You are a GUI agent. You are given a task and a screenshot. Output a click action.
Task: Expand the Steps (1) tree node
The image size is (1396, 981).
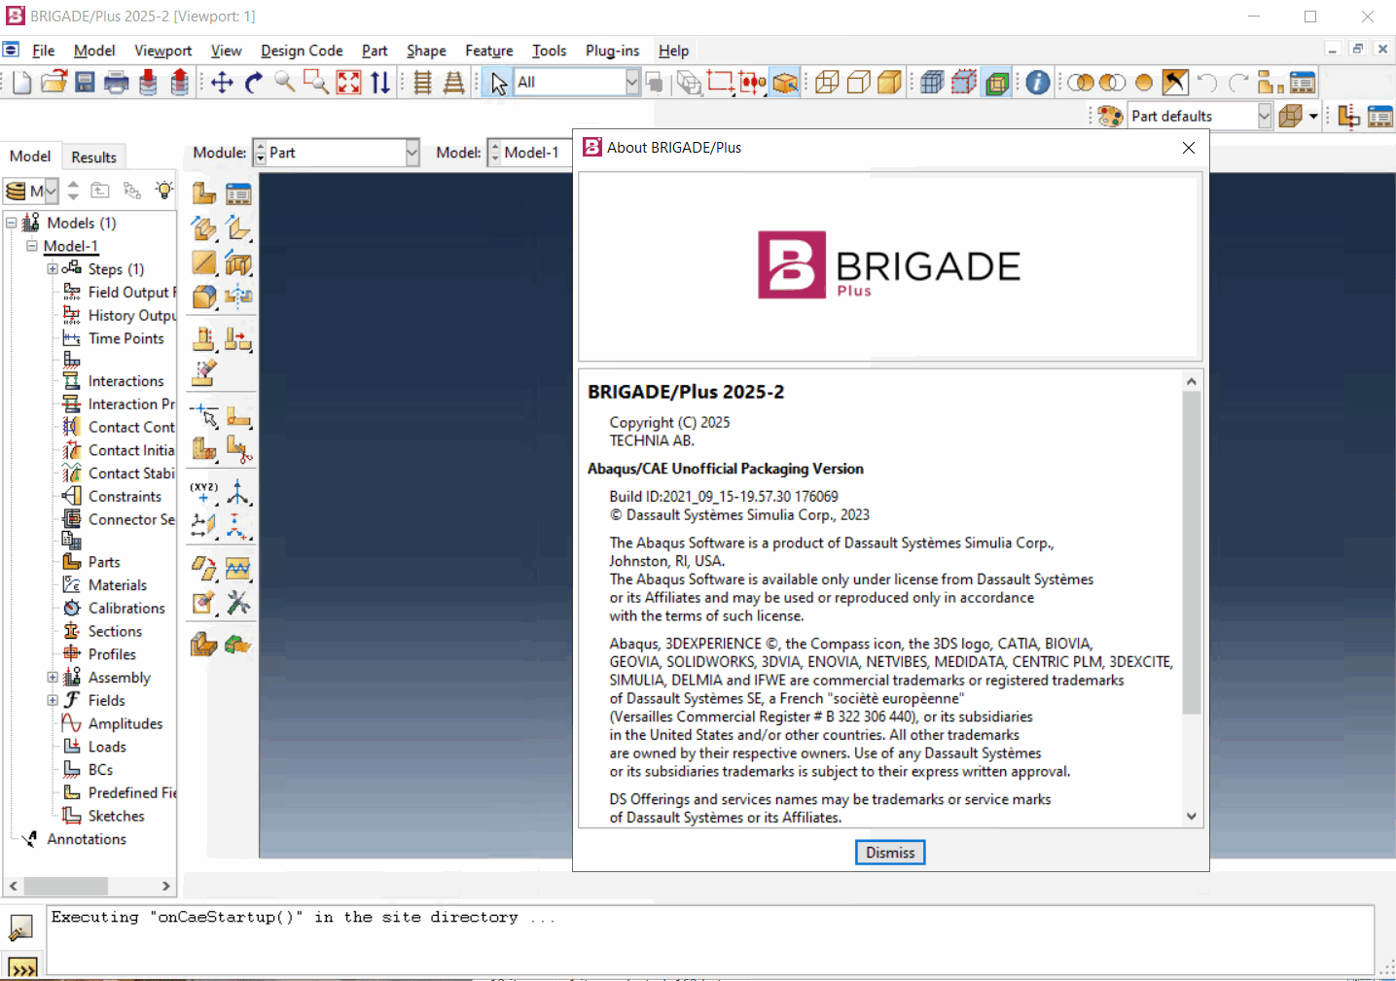(53, 269)
